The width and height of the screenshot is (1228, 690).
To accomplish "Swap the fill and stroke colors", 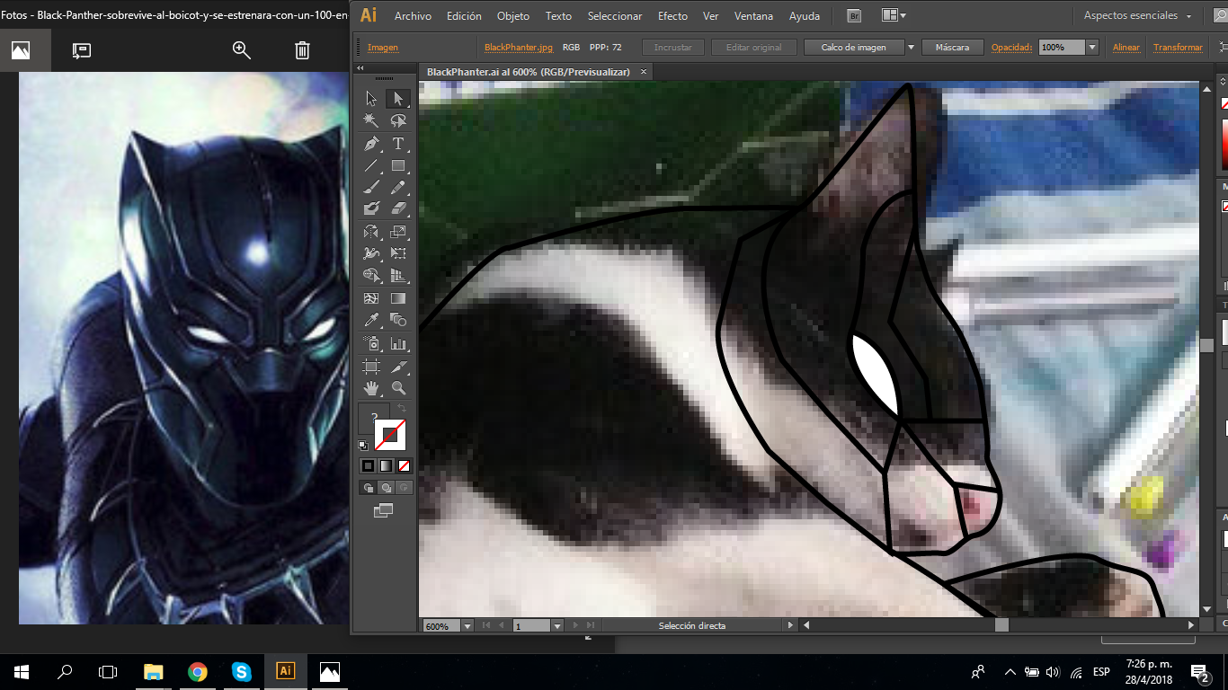I will [x=402, y=409].
